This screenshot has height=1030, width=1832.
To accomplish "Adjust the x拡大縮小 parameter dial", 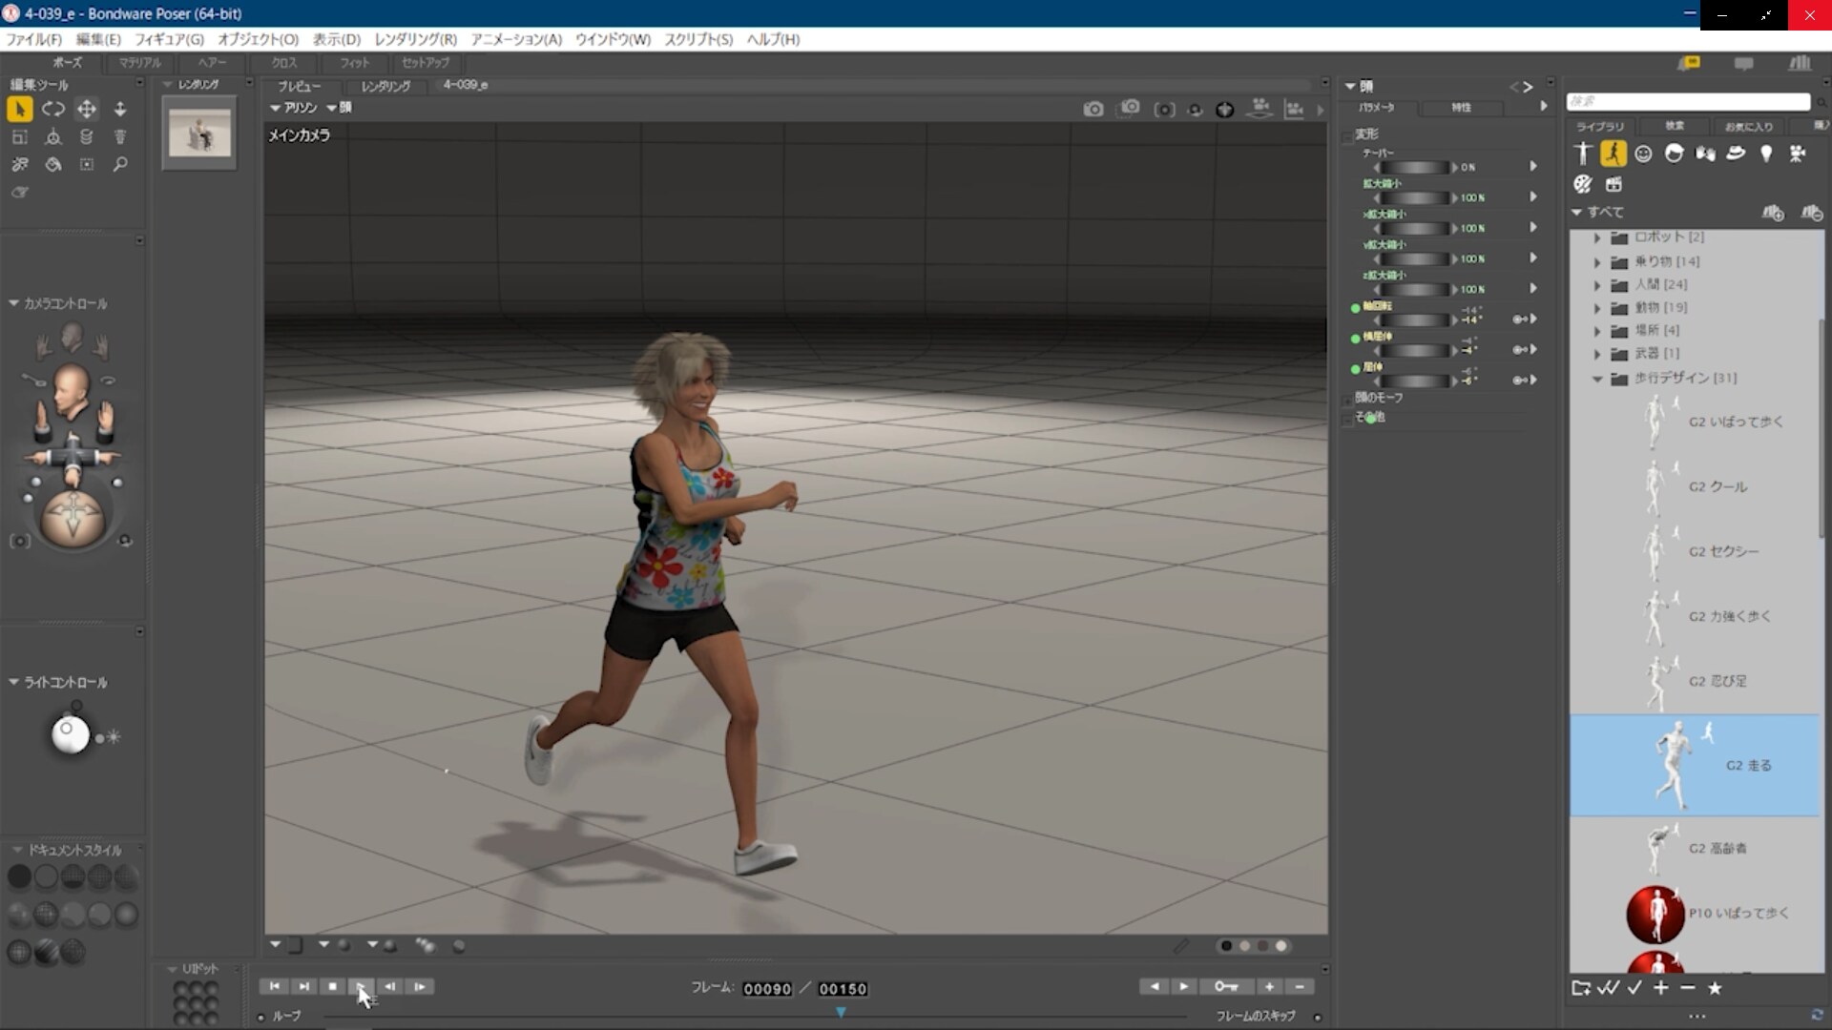I will (x=1413, y=229).
